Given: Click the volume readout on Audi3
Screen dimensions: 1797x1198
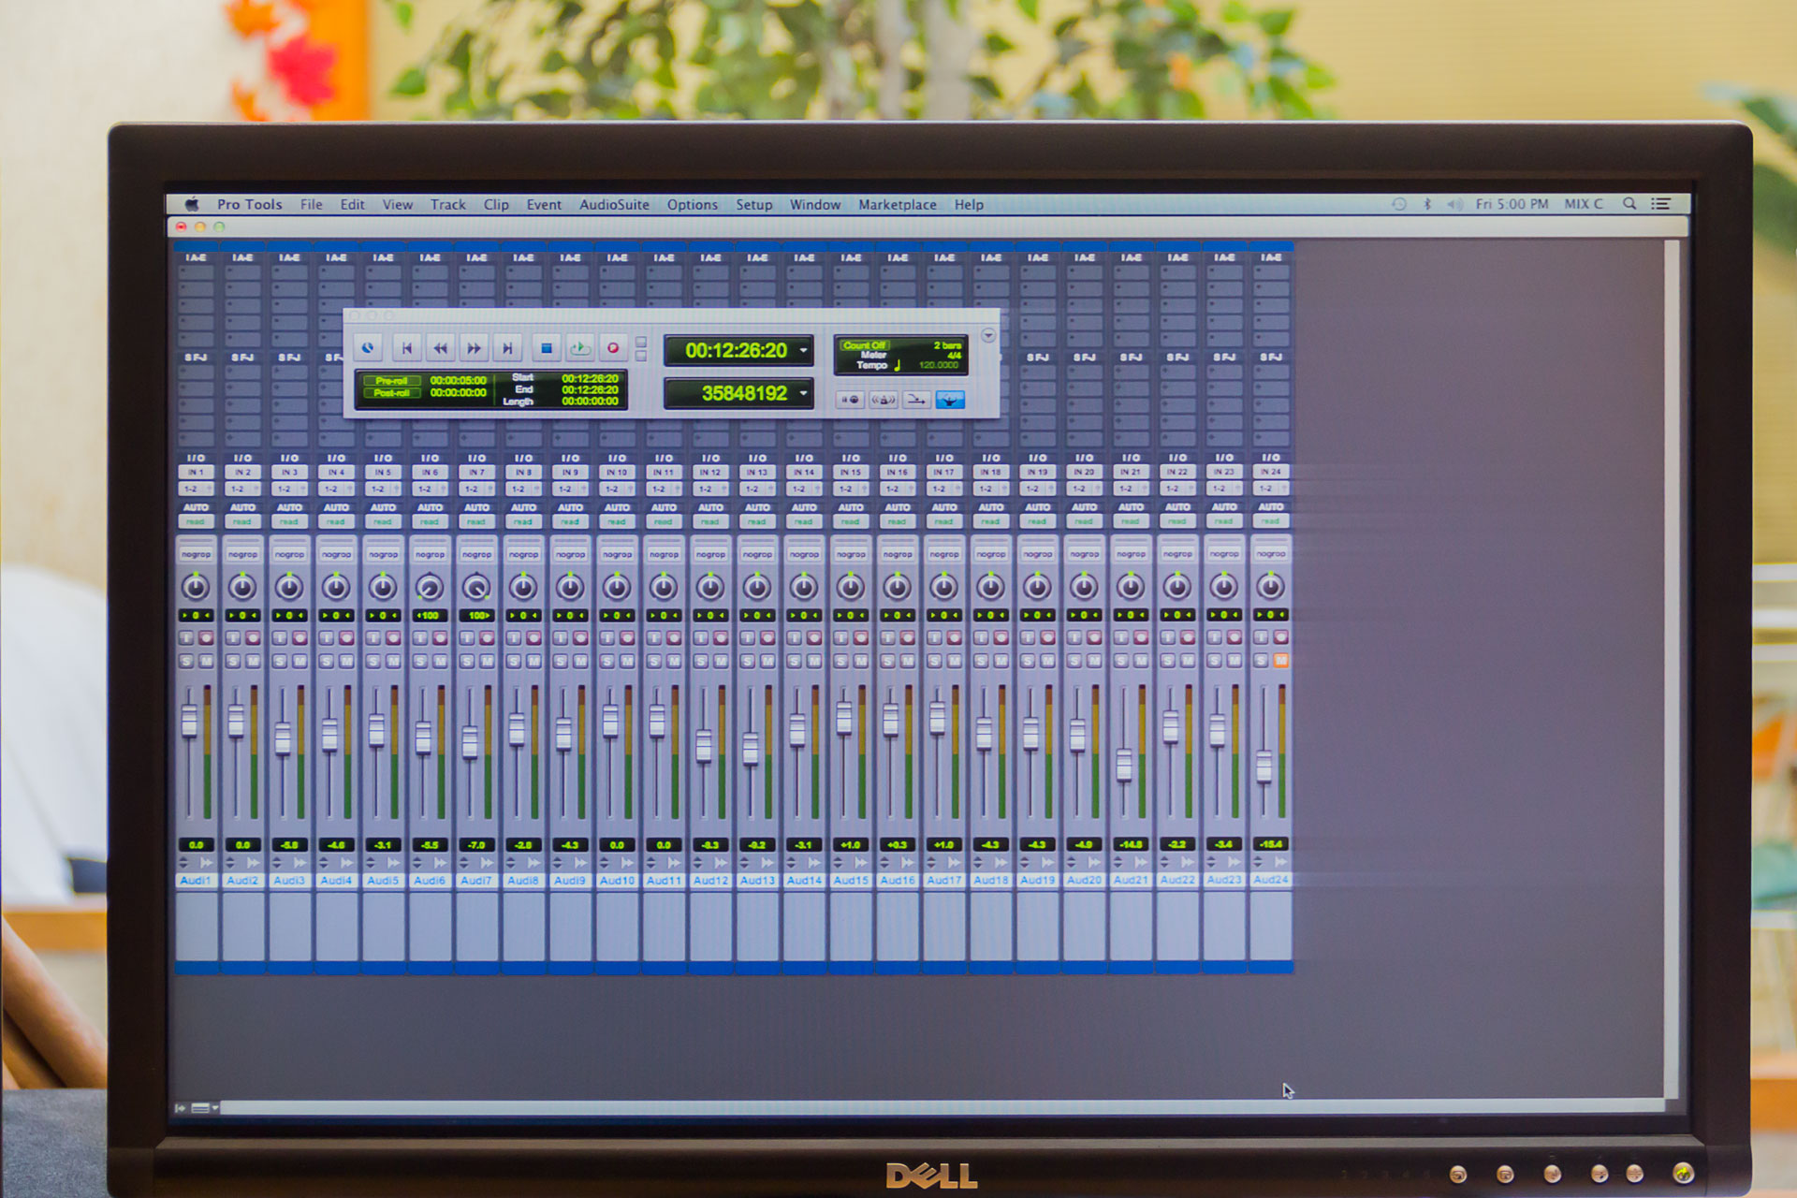Looking at the screenshot, I should [289, 845].
